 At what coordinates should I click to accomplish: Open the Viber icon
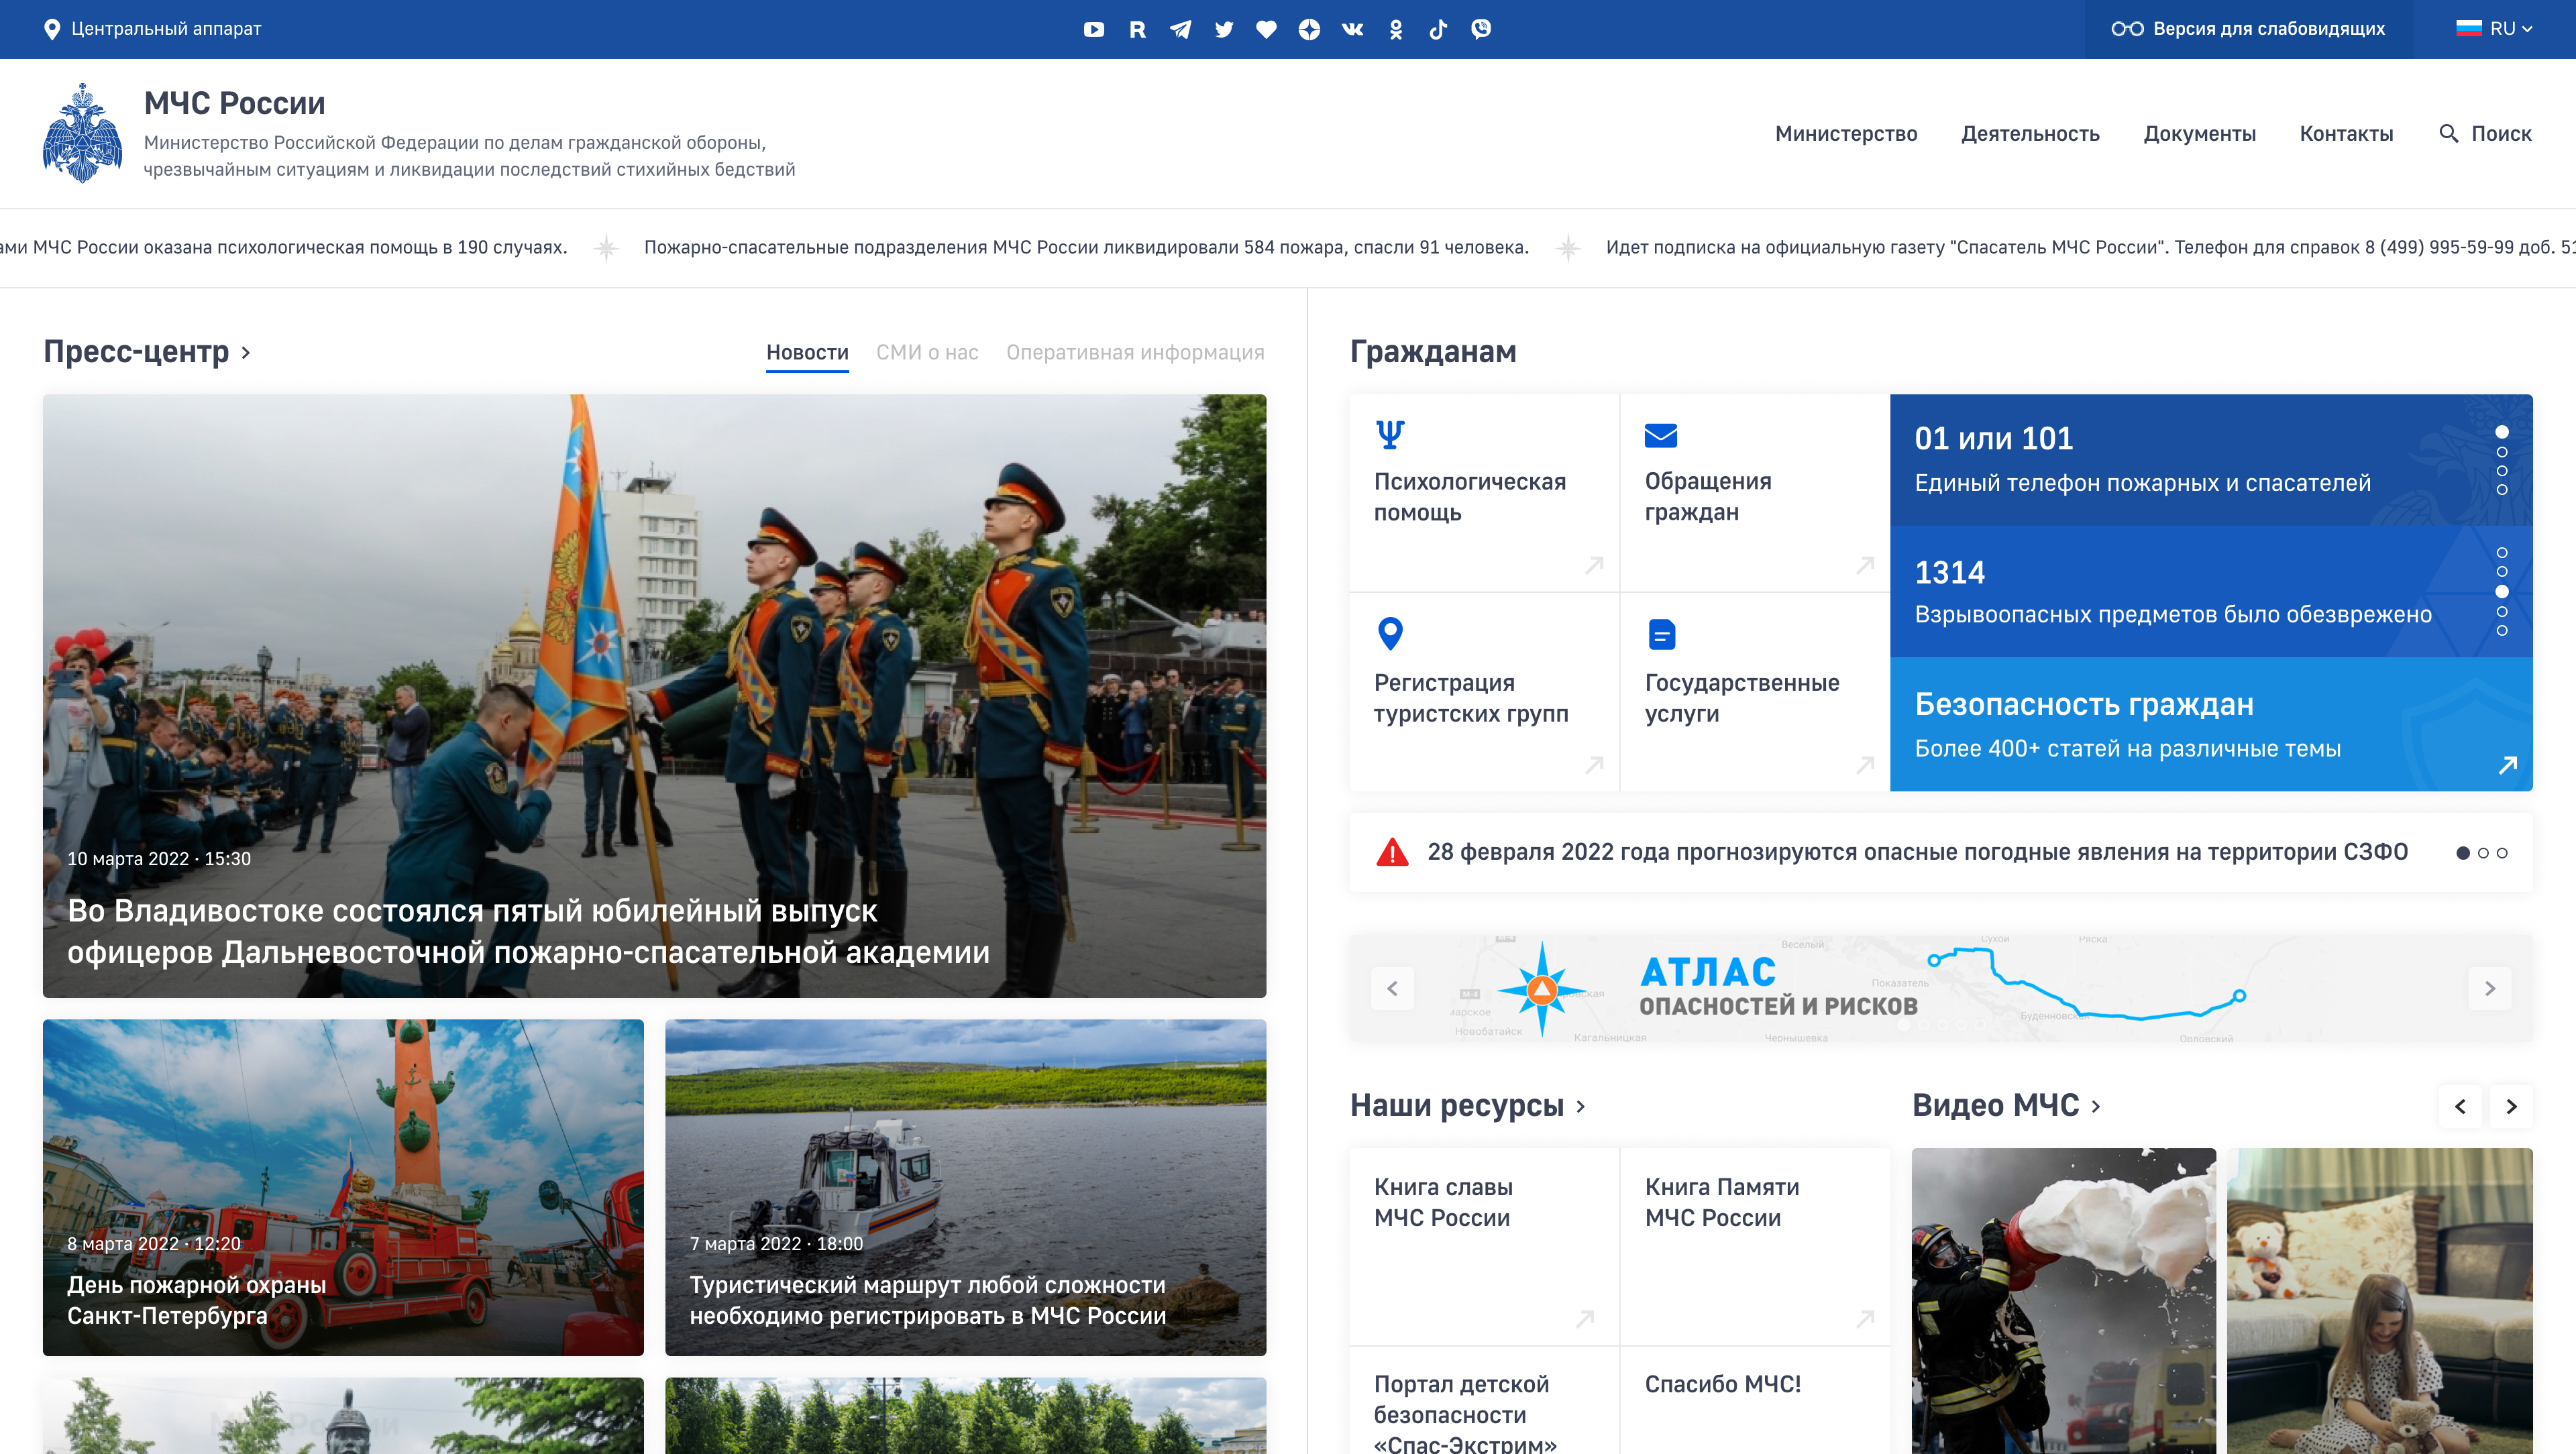click(1481, 29)
